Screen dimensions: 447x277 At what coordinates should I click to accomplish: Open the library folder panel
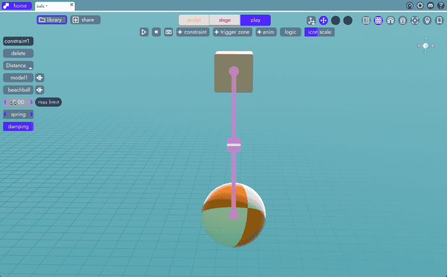click(x=51, y=20)
